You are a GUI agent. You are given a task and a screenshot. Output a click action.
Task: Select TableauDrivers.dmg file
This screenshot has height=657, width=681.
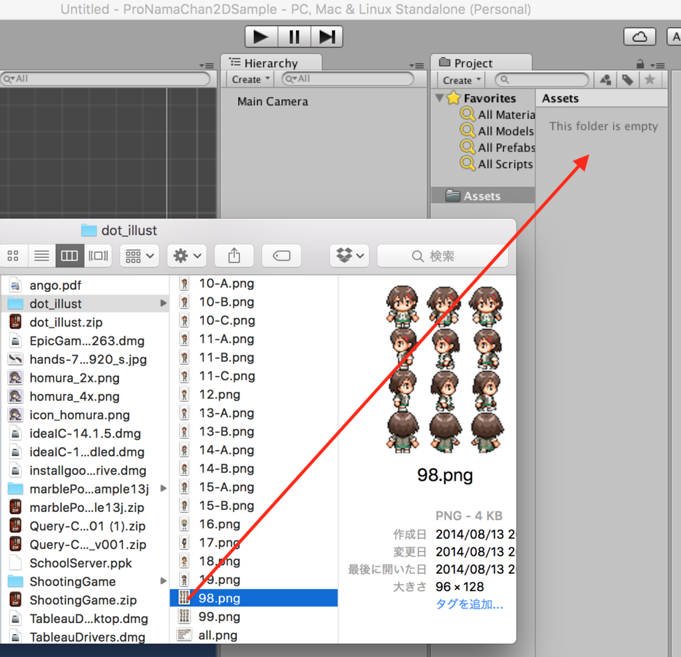(85, 637)
